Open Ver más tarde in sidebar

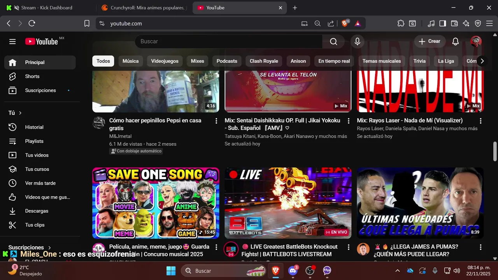click(40, 183)
